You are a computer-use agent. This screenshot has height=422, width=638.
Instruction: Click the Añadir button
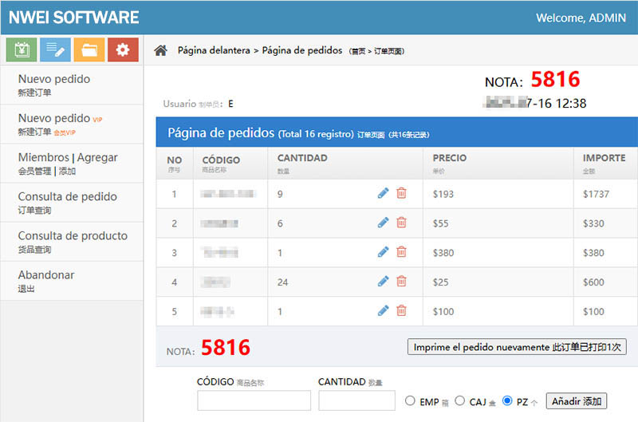(576, 401)
